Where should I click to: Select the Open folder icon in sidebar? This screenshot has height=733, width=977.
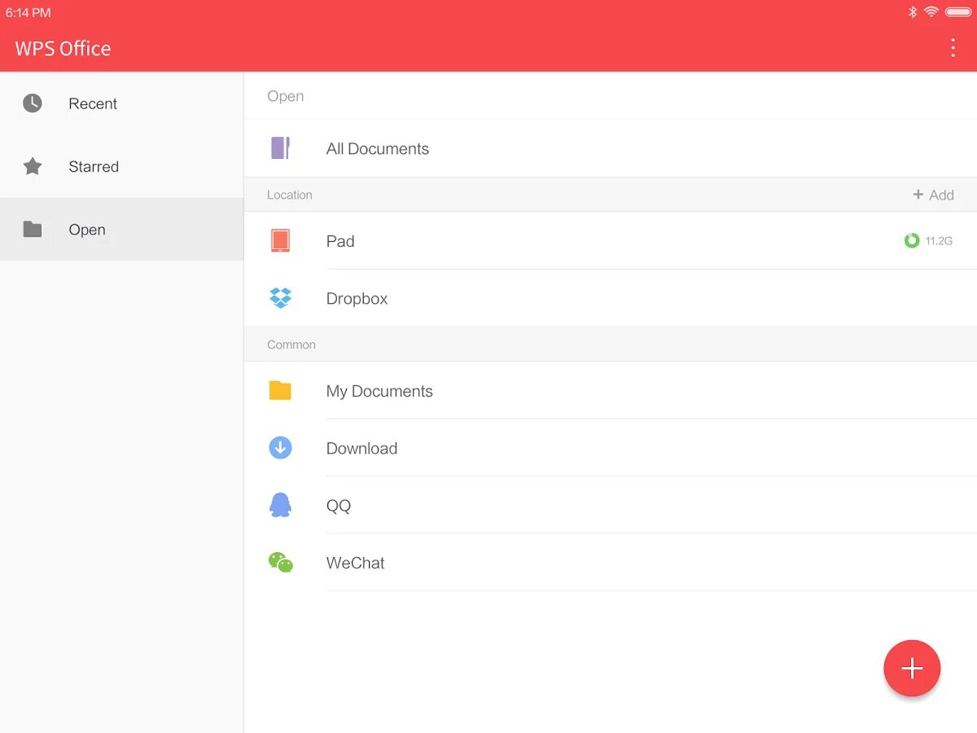pyautogui.click(x=32, y=229)
